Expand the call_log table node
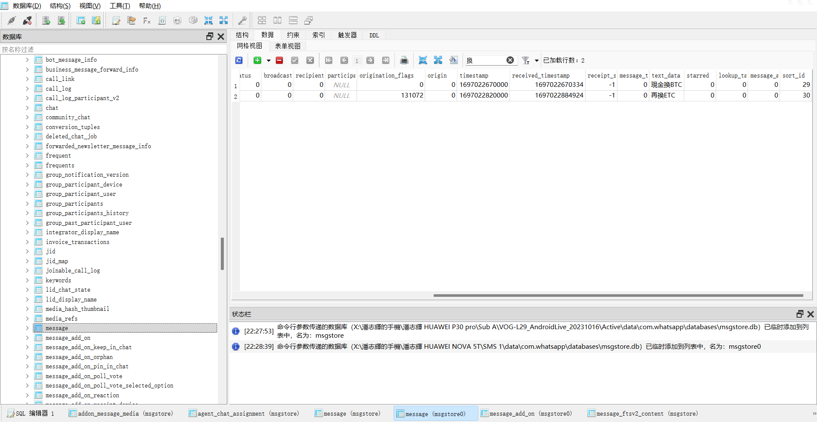This screenshot has height=422, width=817. click(x=27, y=89)
